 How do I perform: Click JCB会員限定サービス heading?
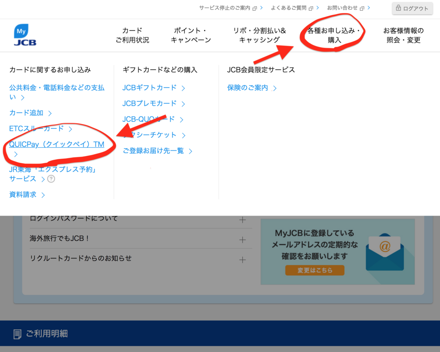[261, 70]
